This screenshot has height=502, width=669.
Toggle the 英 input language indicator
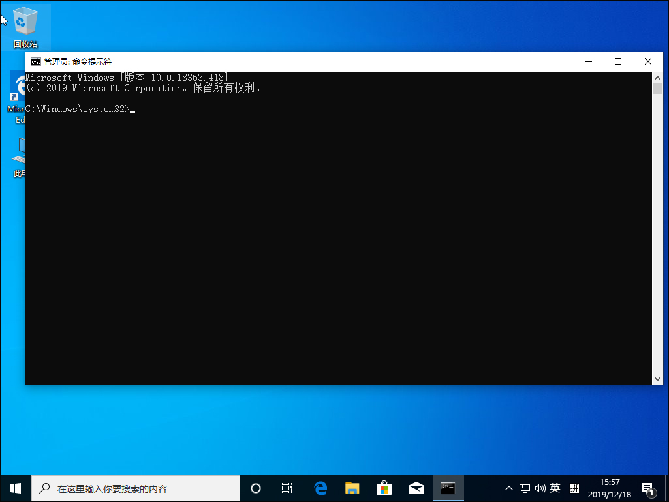click(x=555, y=488)
